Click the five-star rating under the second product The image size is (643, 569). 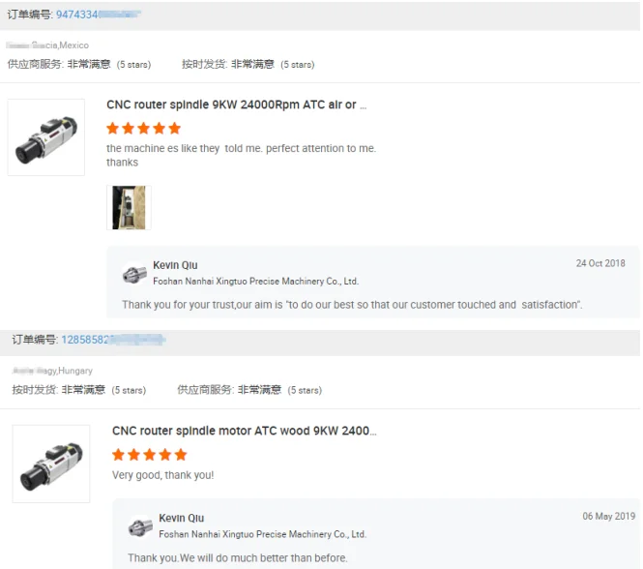(x=149, y=454)
